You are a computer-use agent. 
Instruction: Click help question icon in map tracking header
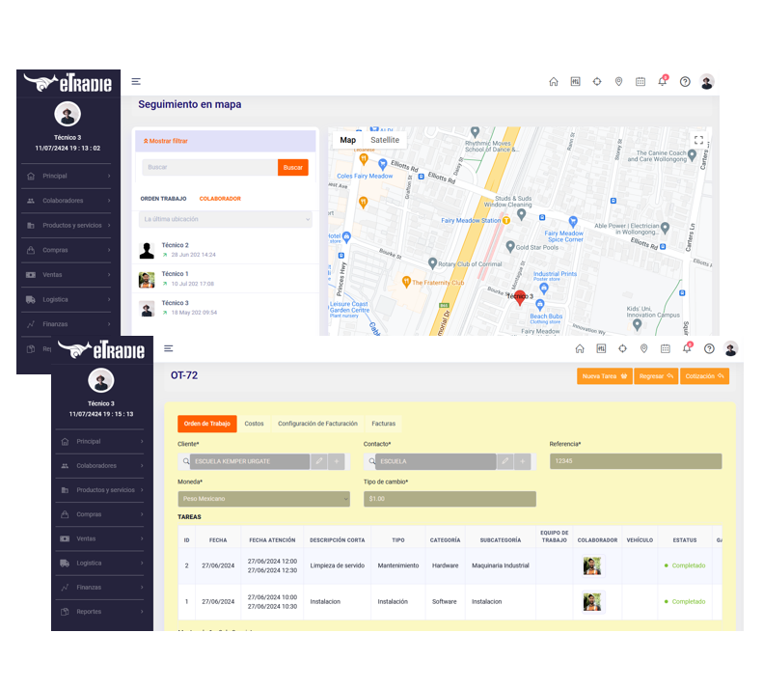(685, 81)
